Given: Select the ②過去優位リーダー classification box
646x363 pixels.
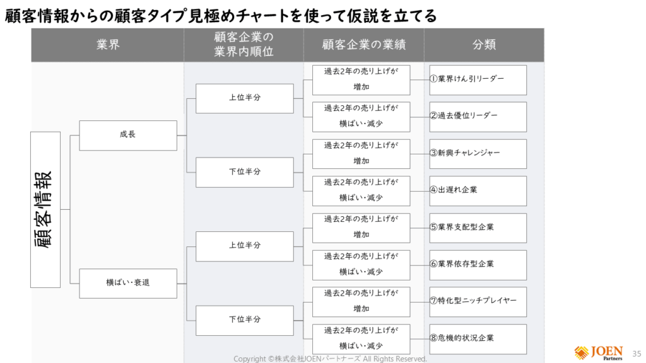Looking at the screenshot, I should [478, 116].
